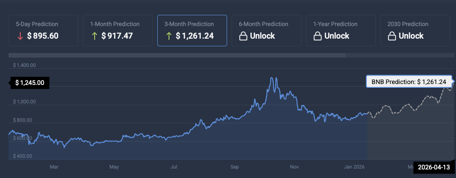Click the BNB Prediction tooltip label
This screenshot has width=456, height=178.
(409, 82)
